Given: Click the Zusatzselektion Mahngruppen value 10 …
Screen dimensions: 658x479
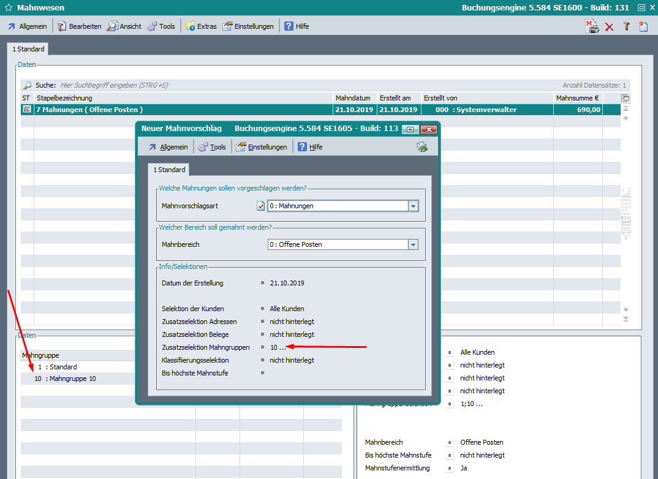Looking at the screenshot, I should [278, 347].
